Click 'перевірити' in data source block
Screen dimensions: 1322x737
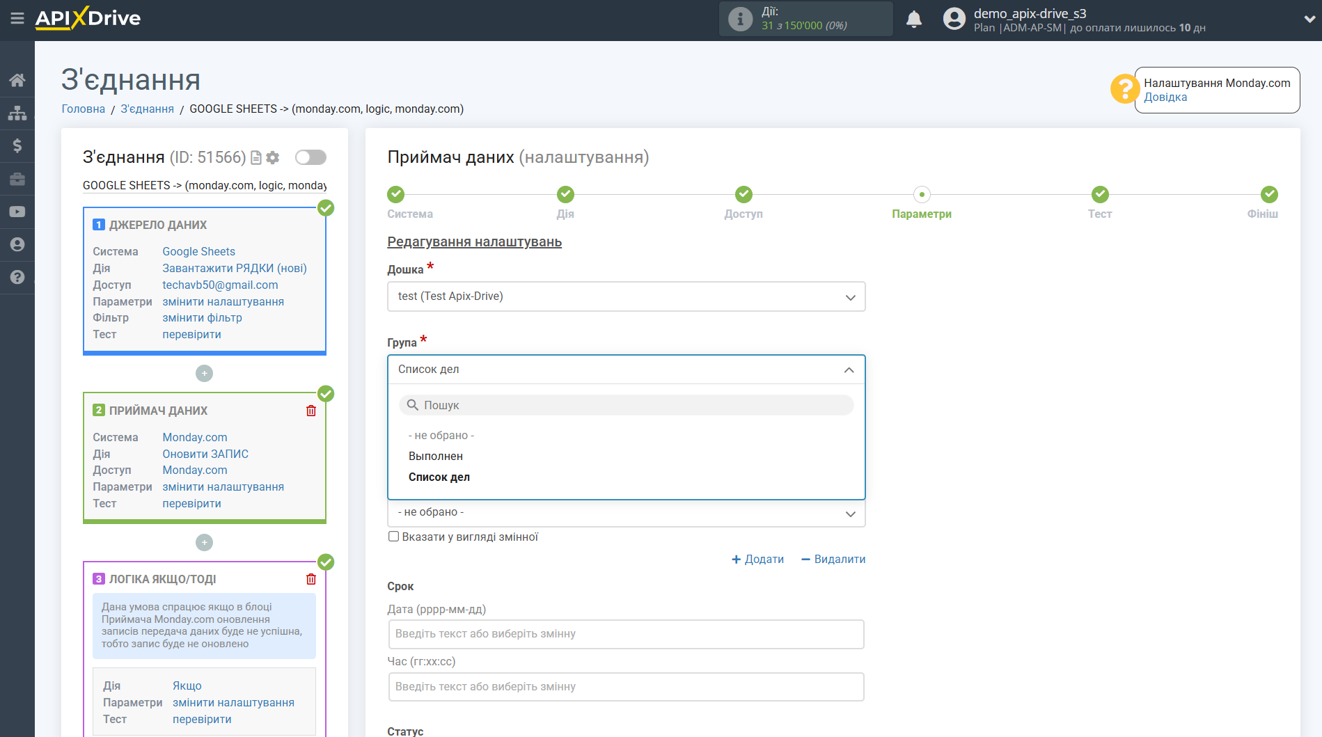[191, 335]
